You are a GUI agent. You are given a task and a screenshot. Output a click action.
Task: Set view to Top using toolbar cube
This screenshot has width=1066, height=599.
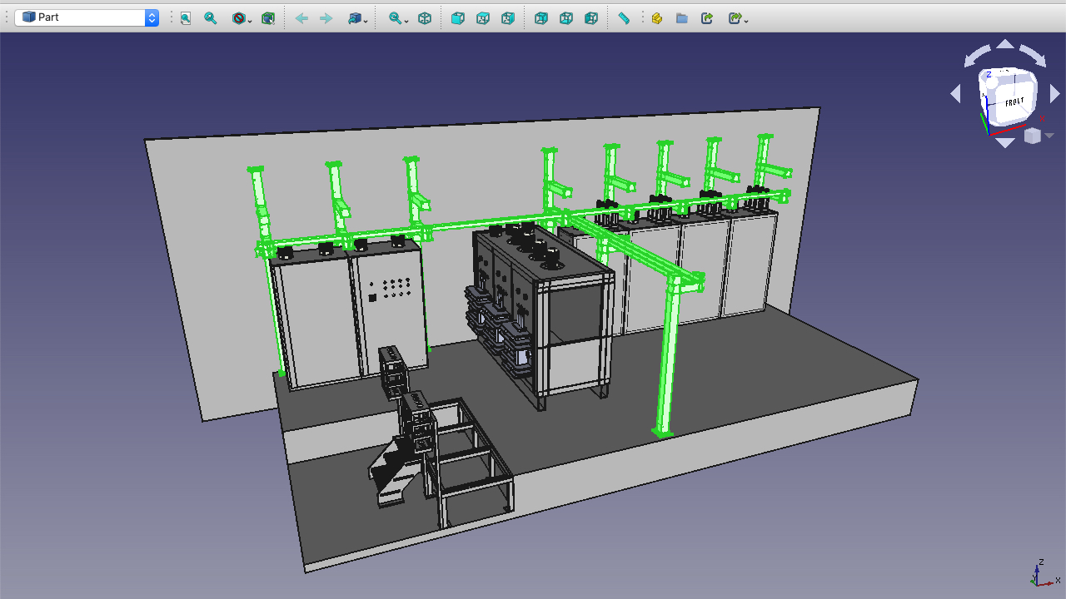[483, 17]
